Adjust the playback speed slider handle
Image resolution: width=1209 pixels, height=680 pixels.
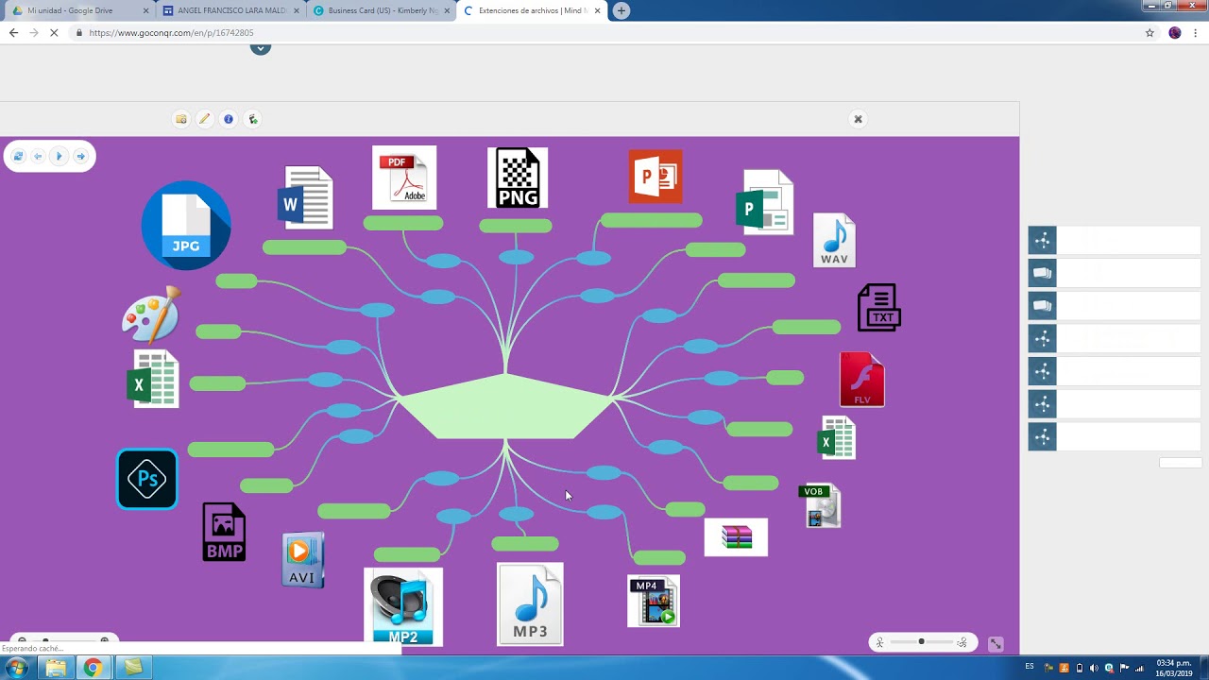pos(921,642)
